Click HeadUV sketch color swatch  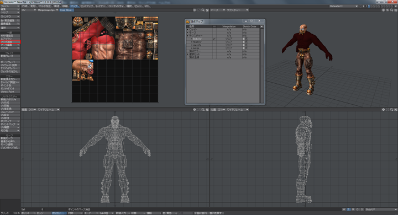coord(243,42)
